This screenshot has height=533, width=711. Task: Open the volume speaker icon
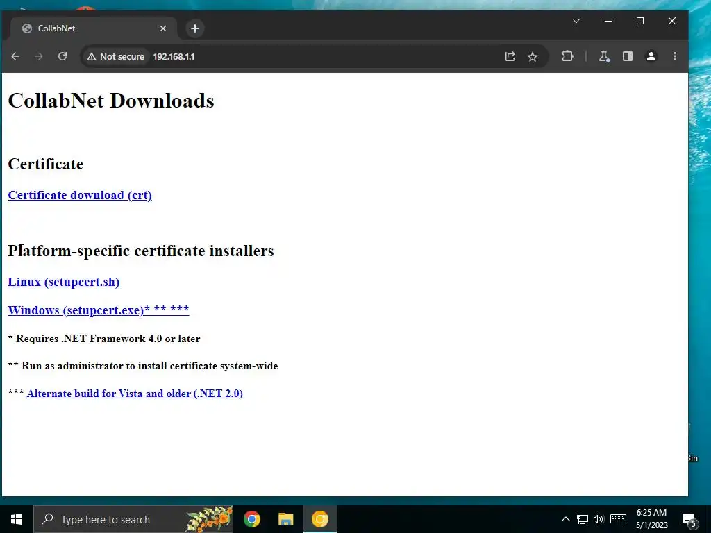[x=599, y=519]
